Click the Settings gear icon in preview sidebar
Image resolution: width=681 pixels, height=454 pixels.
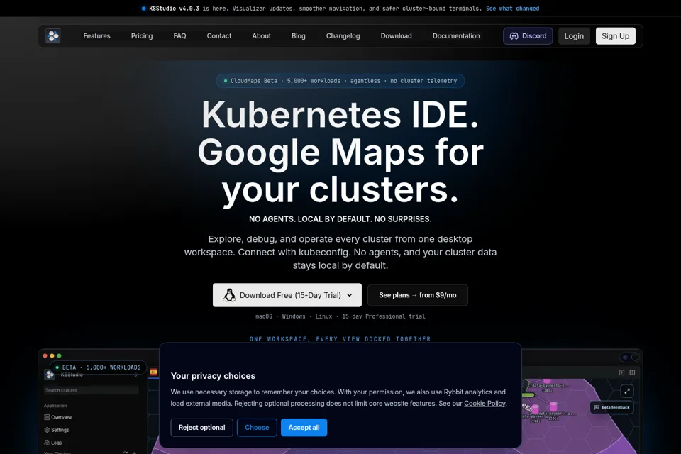(x=47, y=430)
